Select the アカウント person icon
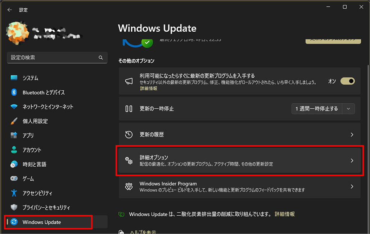 coord(14,150)
